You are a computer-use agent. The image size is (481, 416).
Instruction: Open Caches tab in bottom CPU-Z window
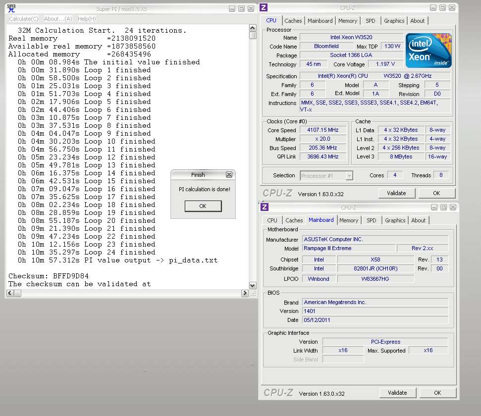pyautogui.click(x=294, y=220)
